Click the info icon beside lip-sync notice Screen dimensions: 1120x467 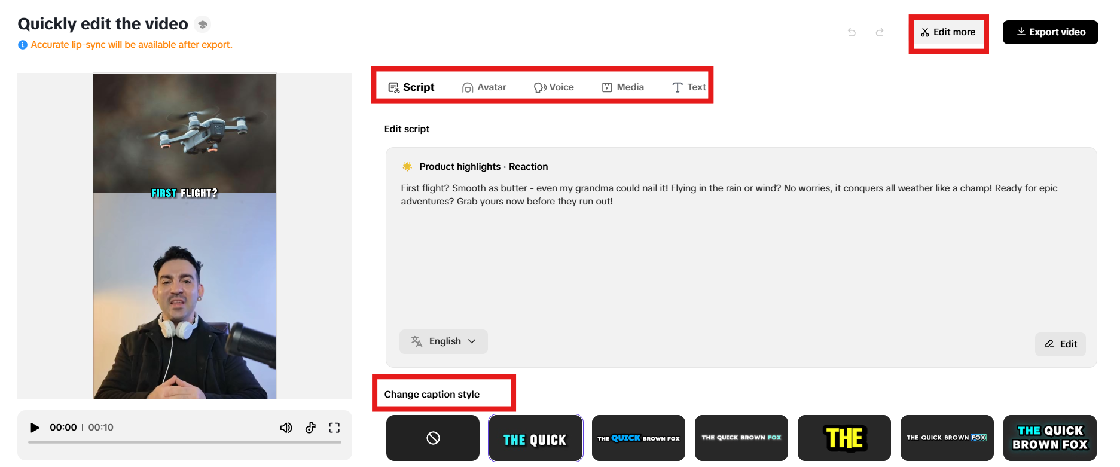(x=23, y=45)
